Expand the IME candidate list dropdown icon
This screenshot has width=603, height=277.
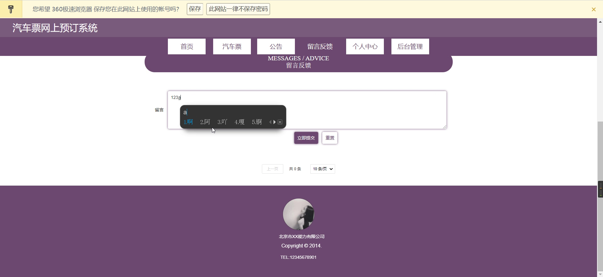(280, 122)
